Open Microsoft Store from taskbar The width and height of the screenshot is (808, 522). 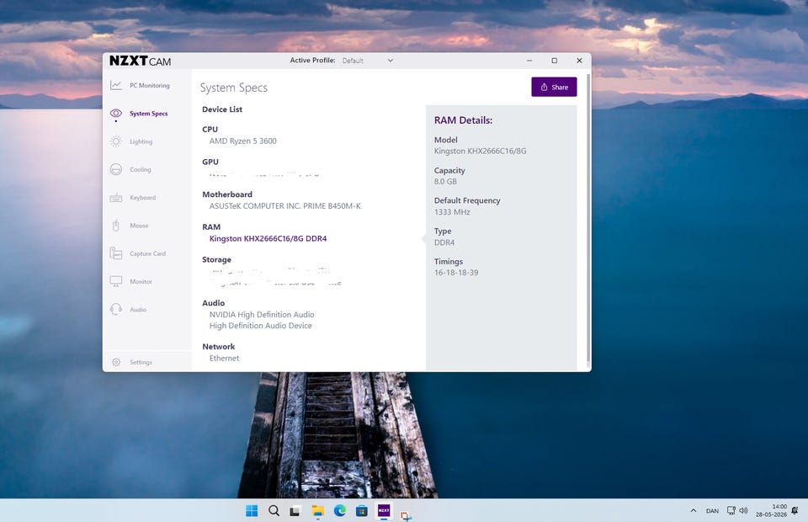coord(362,511)
